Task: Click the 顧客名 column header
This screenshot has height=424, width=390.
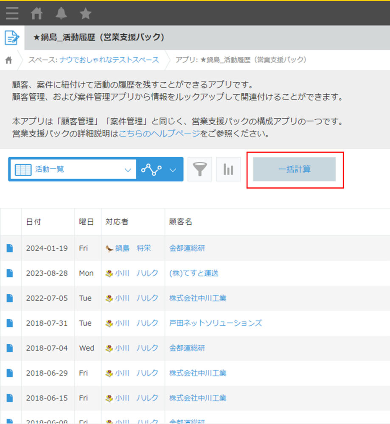Action: pos(181,222)
